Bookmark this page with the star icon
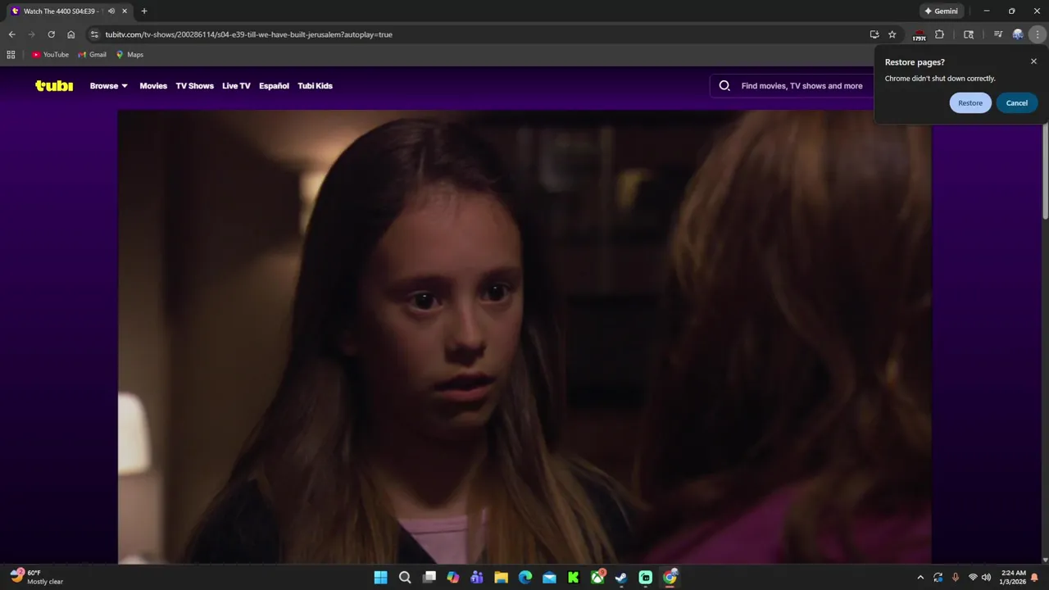 (x=892, y=34)
